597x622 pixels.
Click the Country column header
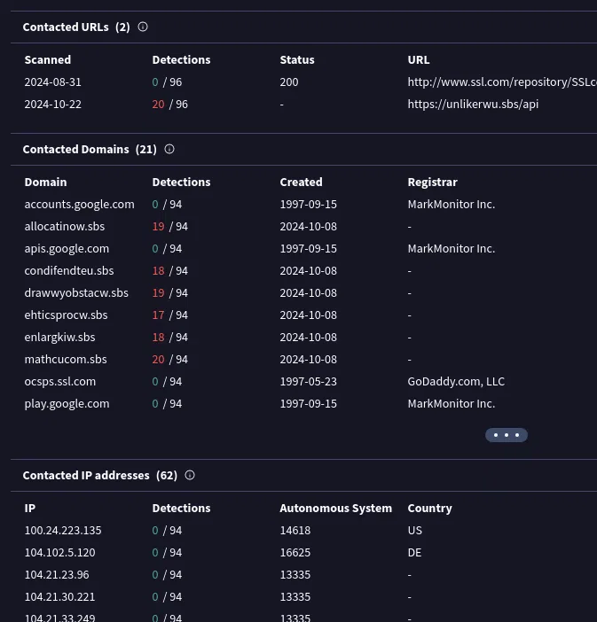coord(429,509)
